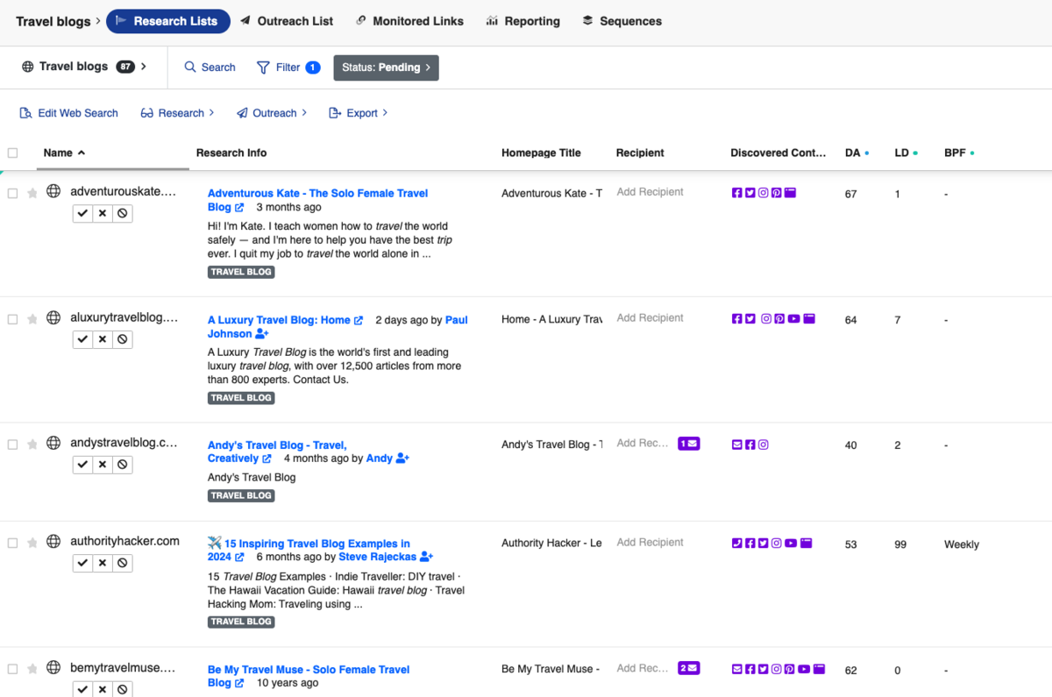Expand the Export dropdown options
1052x697 pixels.
pyautogui.click(x=359, y=112)
